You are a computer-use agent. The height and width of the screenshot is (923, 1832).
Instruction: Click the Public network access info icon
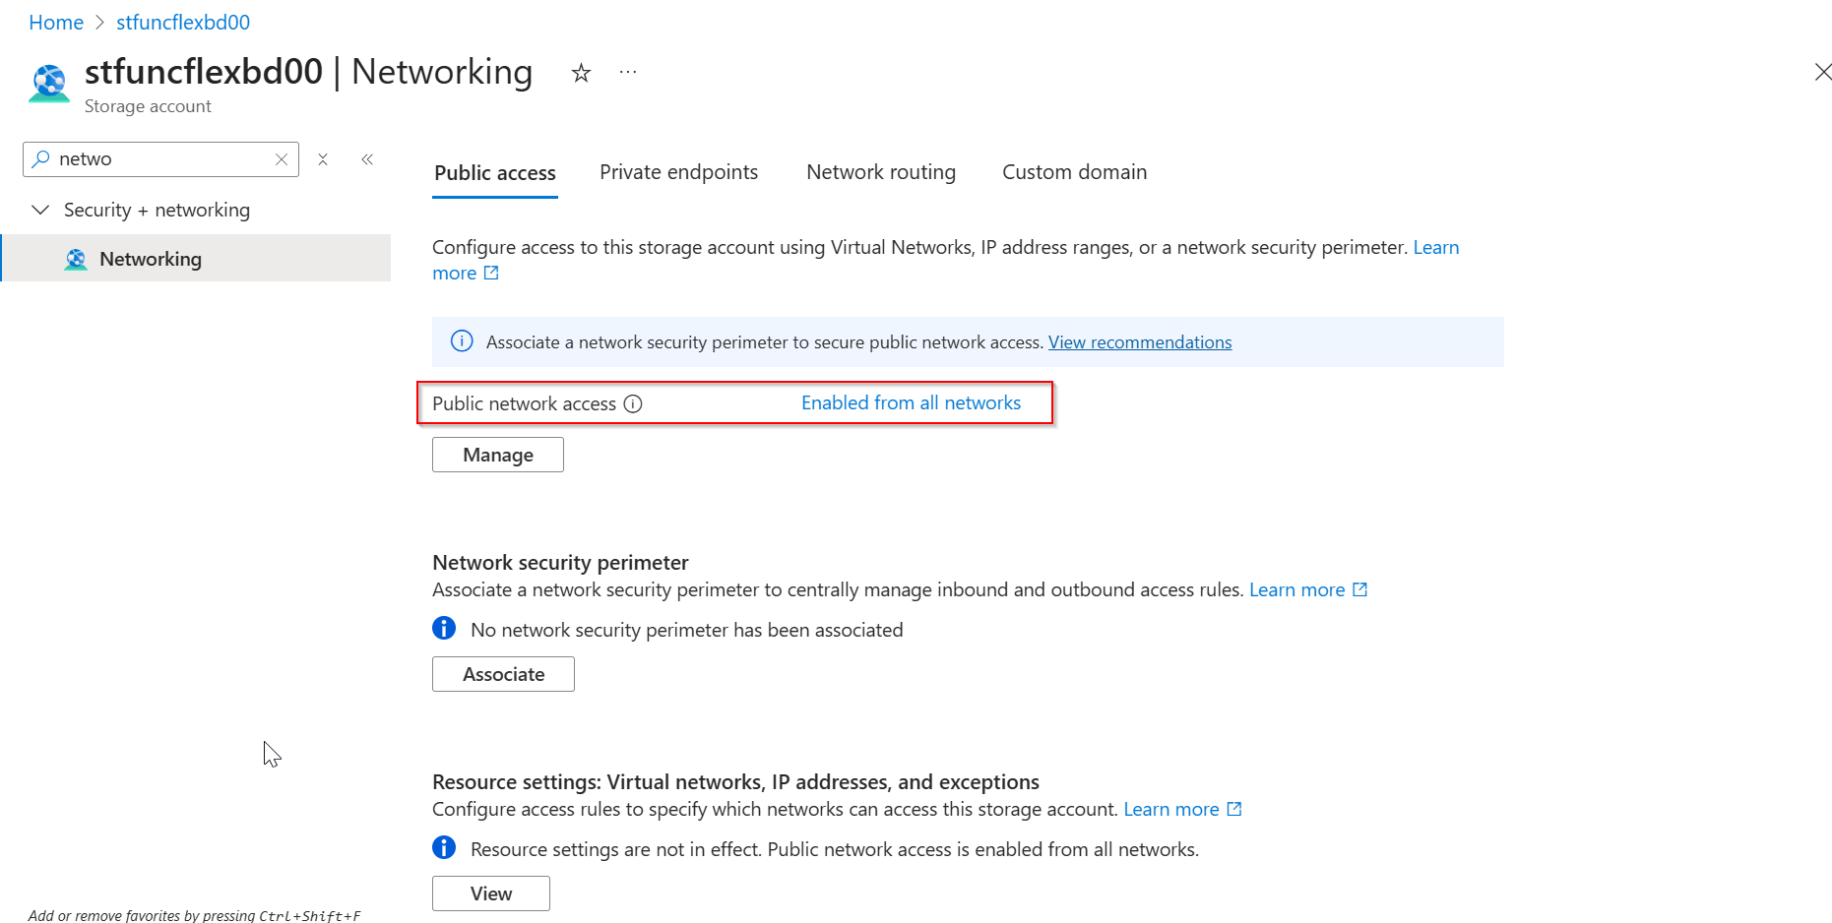pos(633,403)
